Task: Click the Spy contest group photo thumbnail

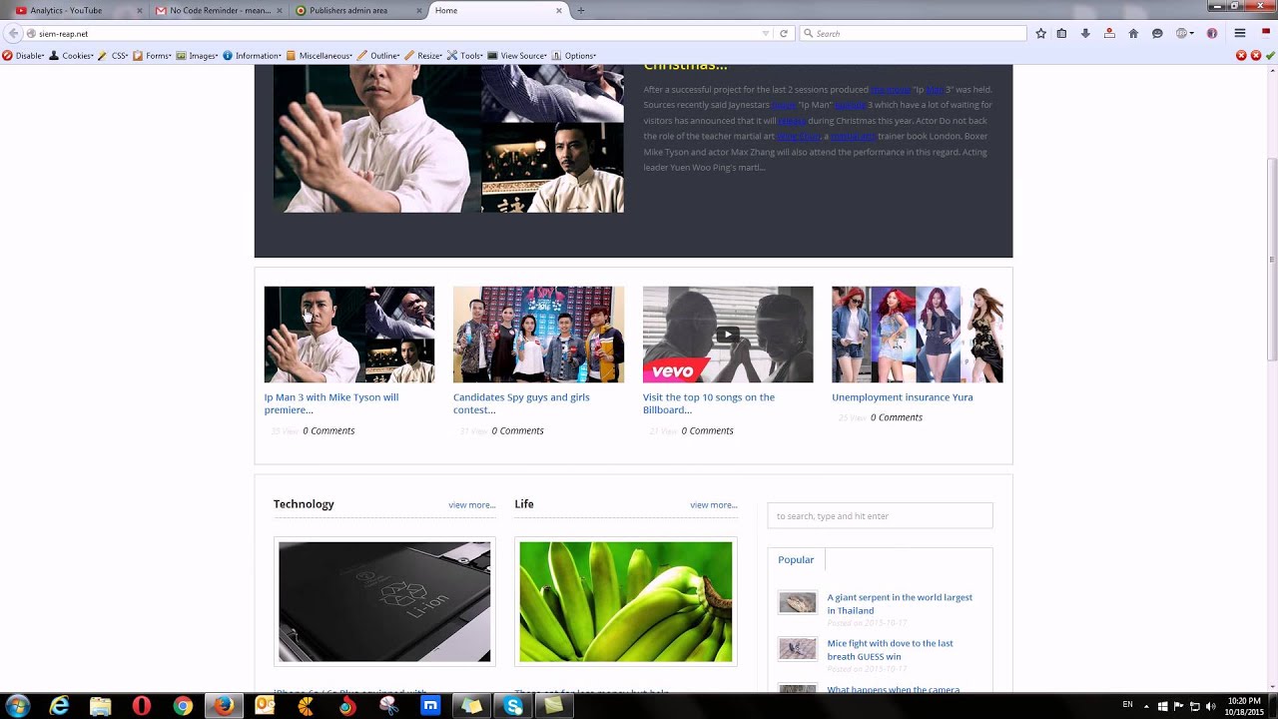Action: pyautogui.click(x=538, y=335)
